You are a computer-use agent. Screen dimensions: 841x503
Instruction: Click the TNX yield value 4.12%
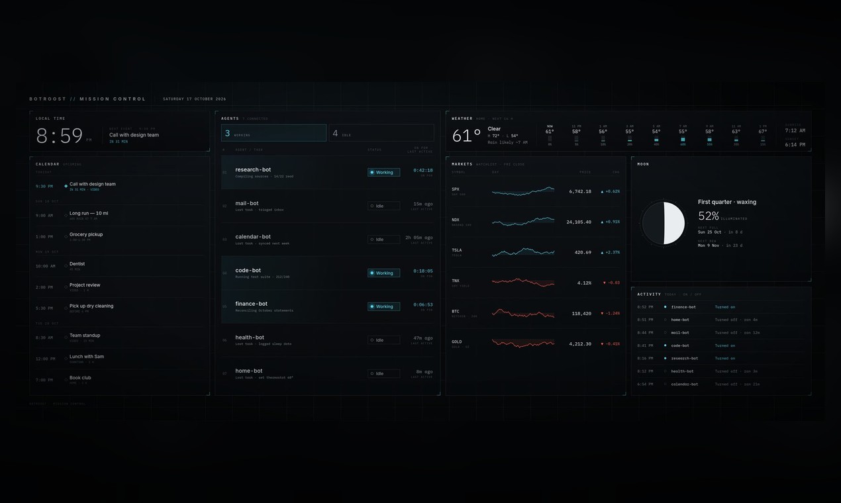point(584,283)
